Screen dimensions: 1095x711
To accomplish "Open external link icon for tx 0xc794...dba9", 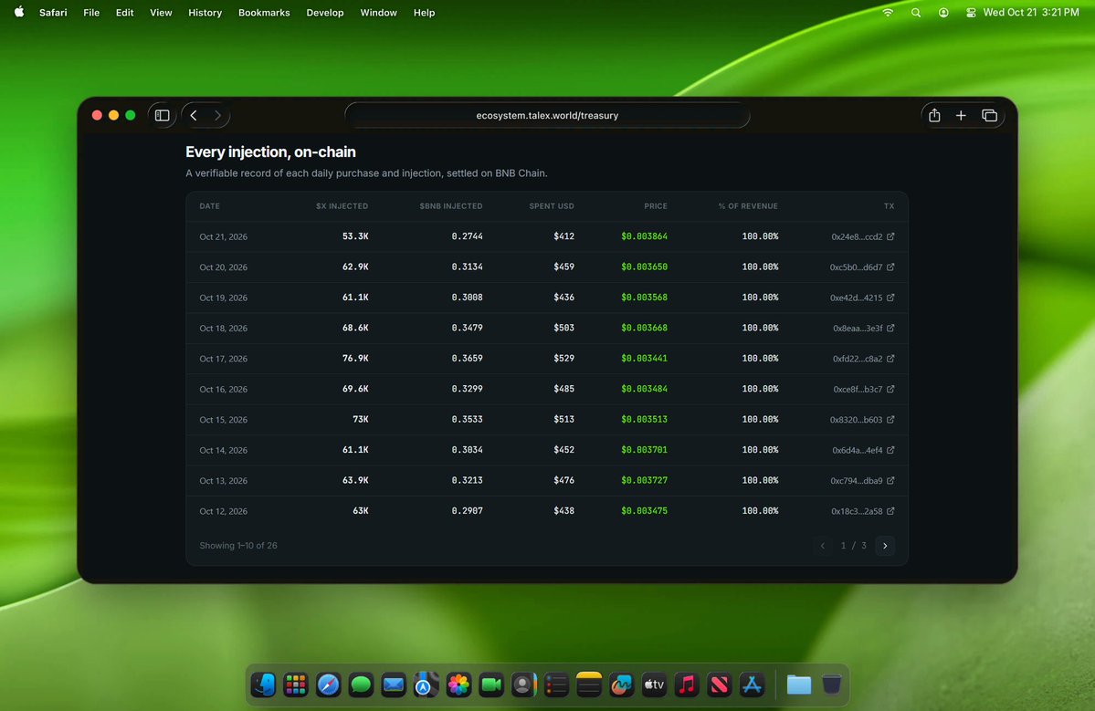I will pos(890,480).
